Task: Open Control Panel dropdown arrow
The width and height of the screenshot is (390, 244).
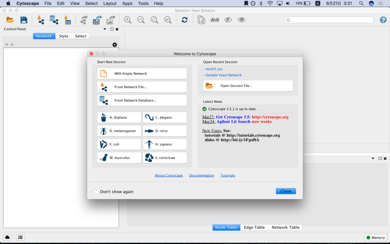Action: [105, 29]
